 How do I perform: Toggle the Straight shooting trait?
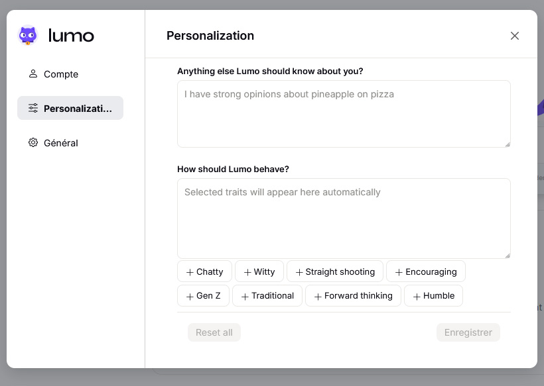pos(334,272)
